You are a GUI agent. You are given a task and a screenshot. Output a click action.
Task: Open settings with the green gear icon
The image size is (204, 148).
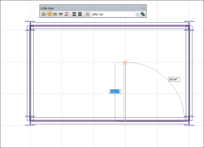pos(142,14)
